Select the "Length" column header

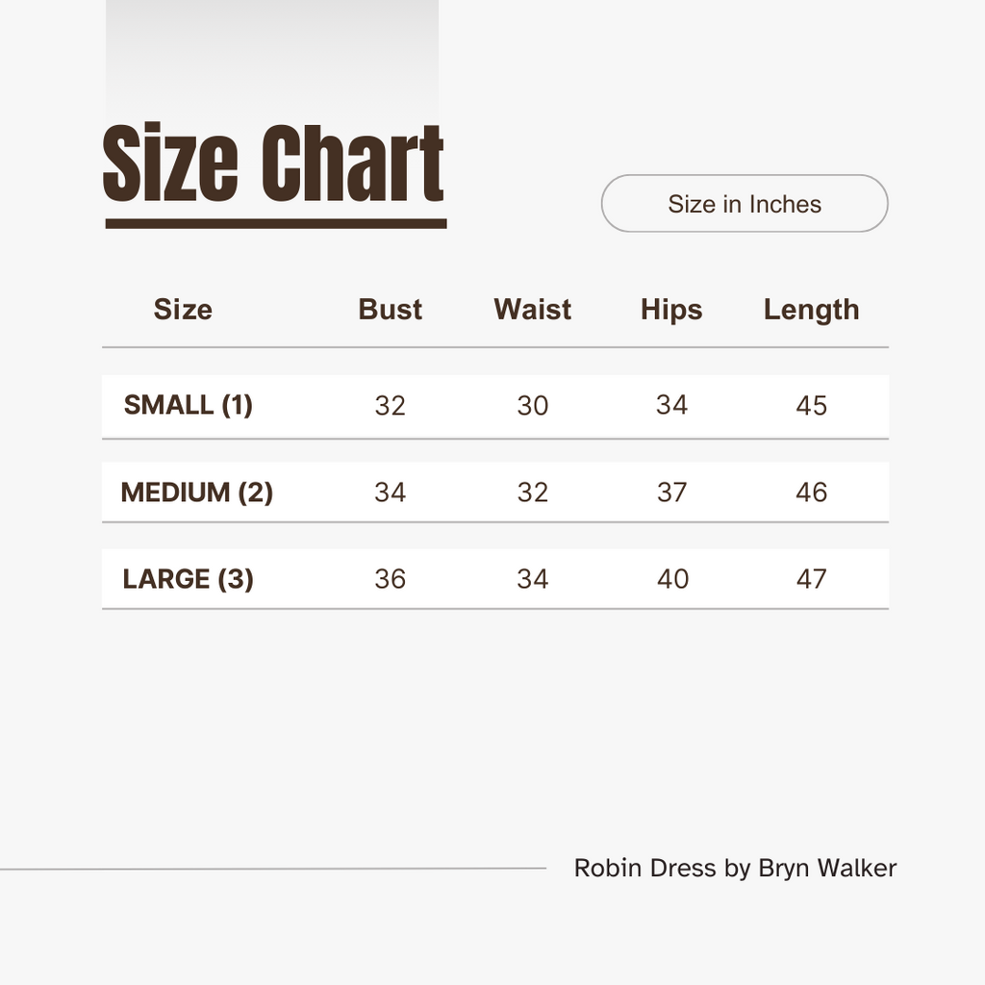coord(811,310)
